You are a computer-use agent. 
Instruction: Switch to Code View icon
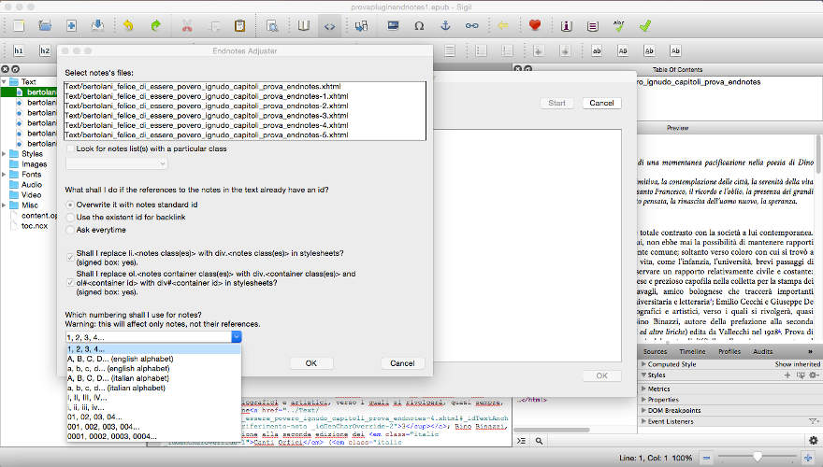[x=329, y=25]
